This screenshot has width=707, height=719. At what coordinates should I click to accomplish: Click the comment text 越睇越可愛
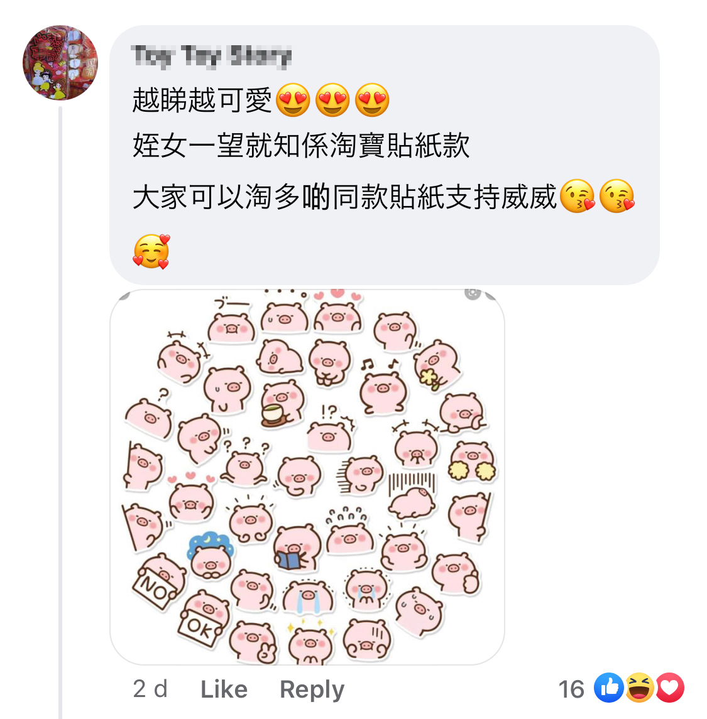click(202, 100)
